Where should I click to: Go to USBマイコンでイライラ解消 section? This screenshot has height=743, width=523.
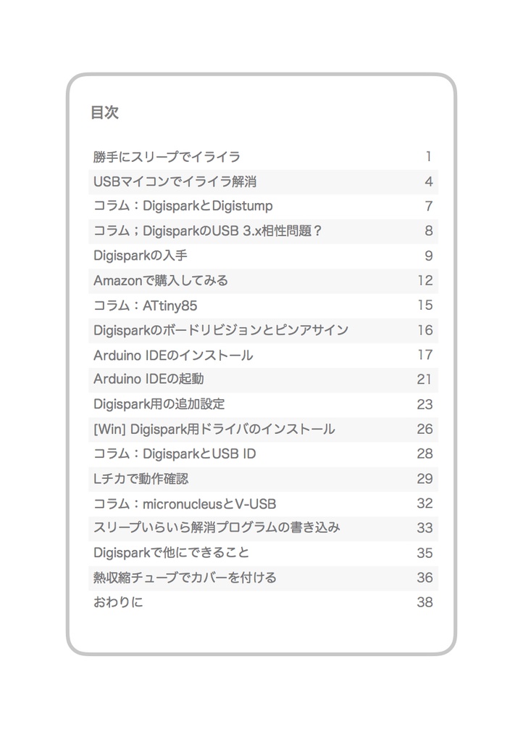[x=175, y=181]
